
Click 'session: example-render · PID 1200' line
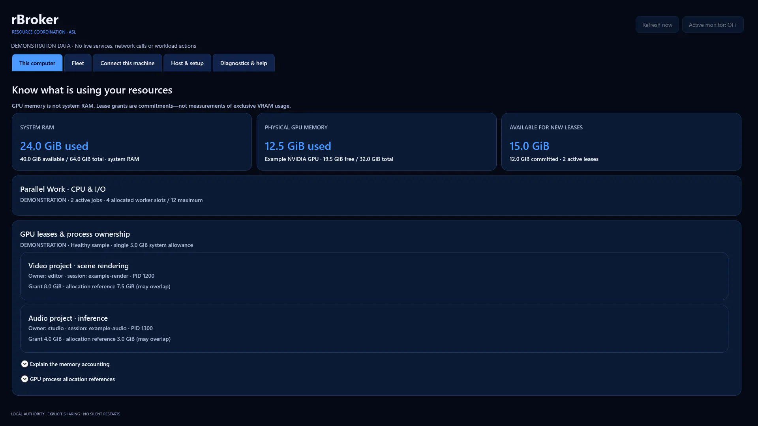pos(111,276)
